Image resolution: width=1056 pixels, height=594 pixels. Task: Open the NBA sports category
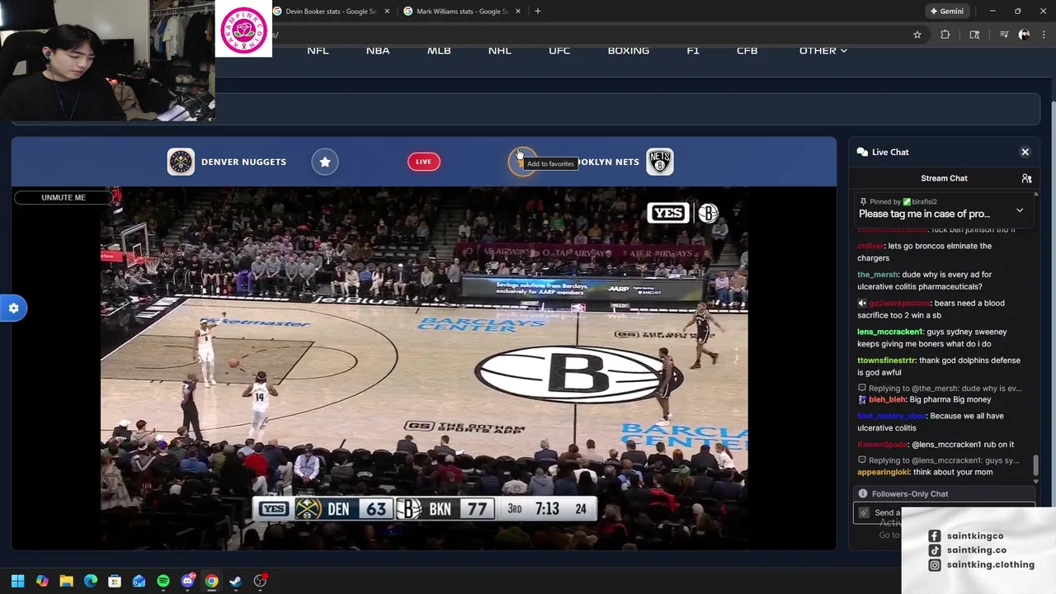pos(378,50)
